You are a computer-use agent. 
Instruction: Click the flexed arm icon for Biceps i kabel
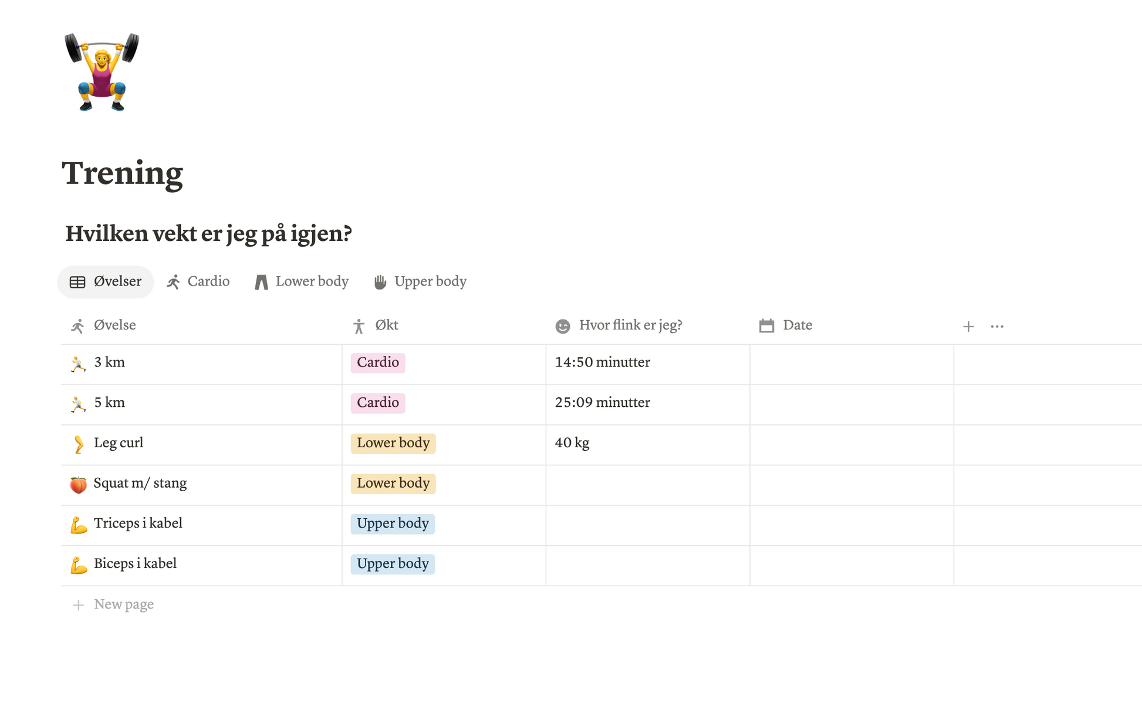[78, 565]
